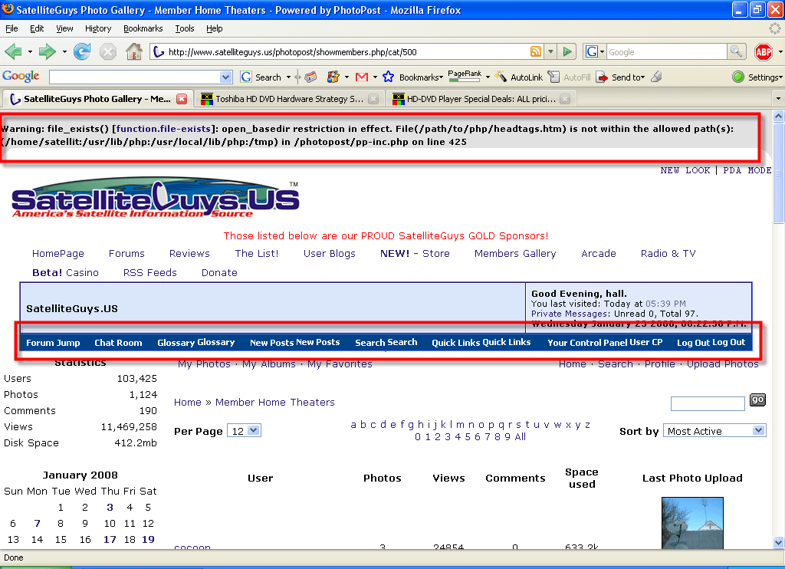Click the AutoLink toolbar button
This screenshot has height=569, width=785.
pos(519,77)
